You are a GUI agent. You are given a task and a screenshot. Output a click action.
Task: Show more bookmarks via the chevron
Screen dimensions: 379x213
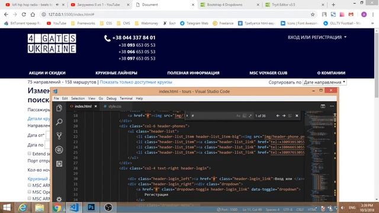[x=372, y=23]
